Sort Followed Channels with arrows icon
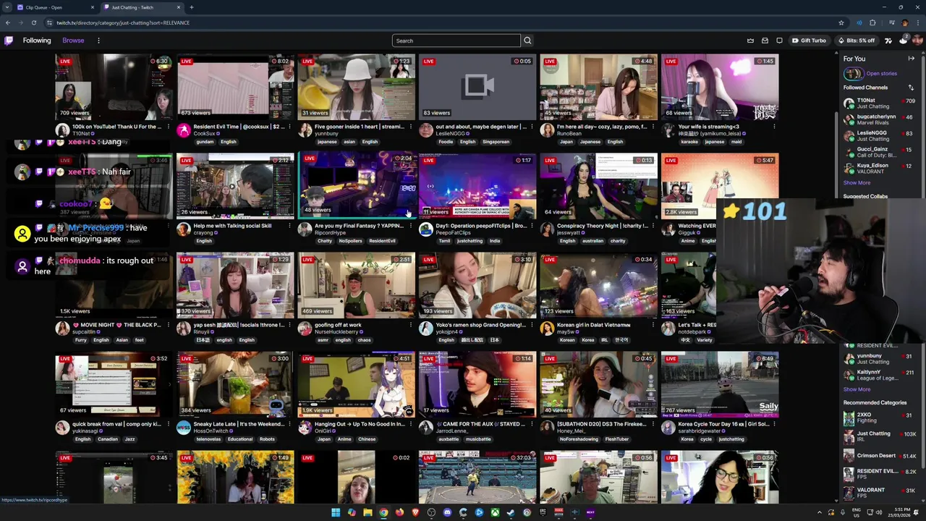926x521 pixels. pos(911,88)
